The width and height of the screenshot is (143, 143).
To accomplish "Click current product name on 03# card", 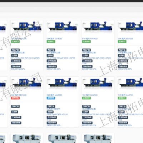I will click(x=53, y=53).
